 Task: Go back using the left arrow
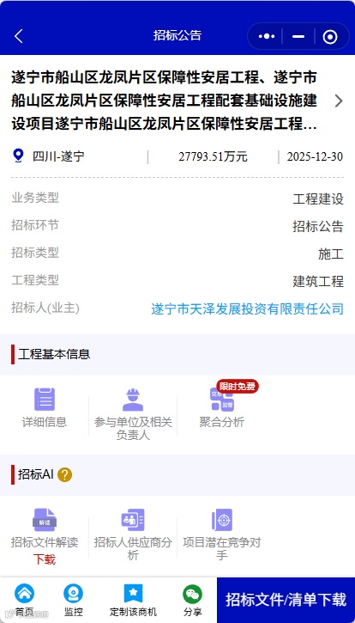click(x=19, y=36)
